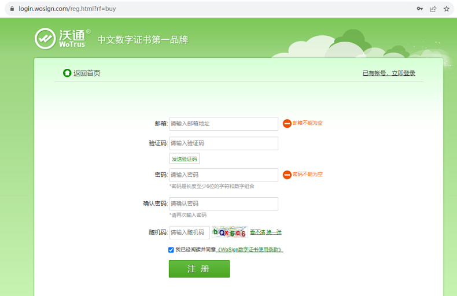
Task: Click the 确认密码 confirm password field
Action: [223, 203]
